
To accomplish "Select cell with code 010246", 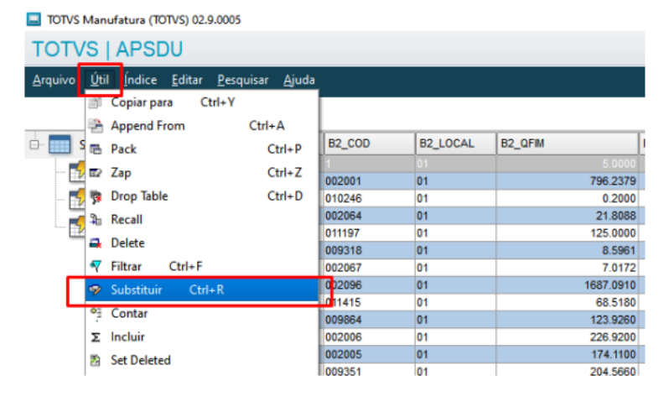I will click(369, 199).
